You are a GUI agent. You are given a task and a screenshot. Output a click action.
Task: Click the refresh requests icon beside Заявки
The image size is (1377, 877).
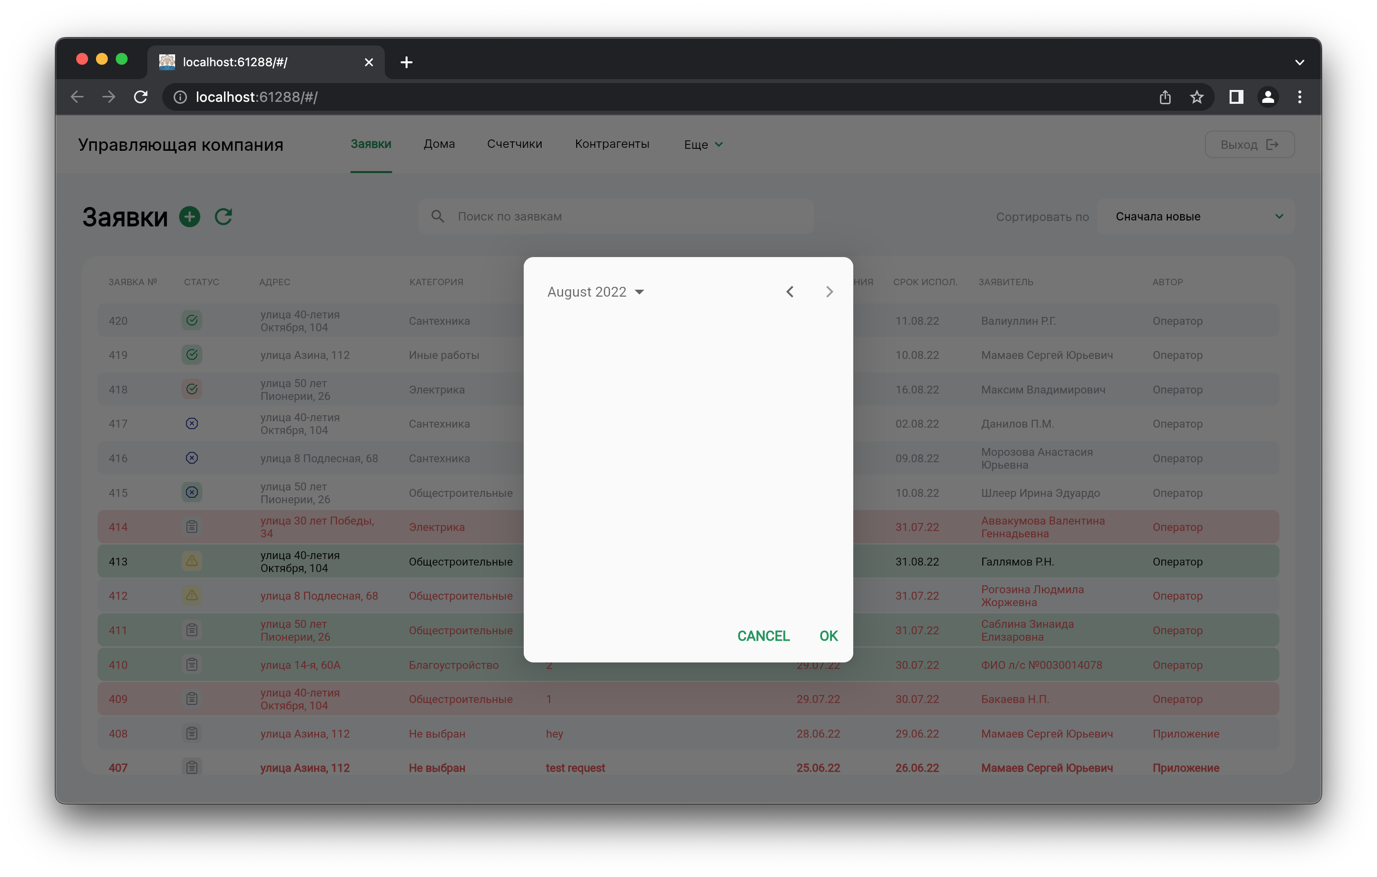pos(223,217)
